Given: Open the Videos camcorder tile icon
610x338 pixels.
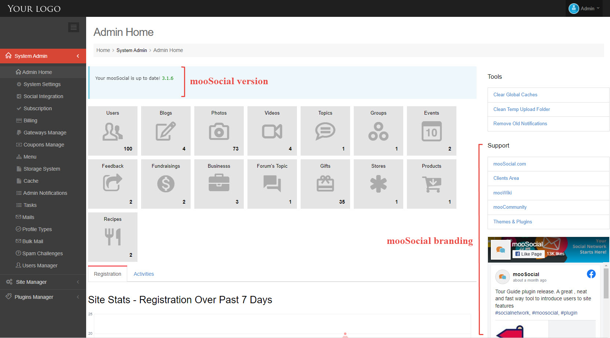Looking at the screenshot, I should click(x=272, y=131).
